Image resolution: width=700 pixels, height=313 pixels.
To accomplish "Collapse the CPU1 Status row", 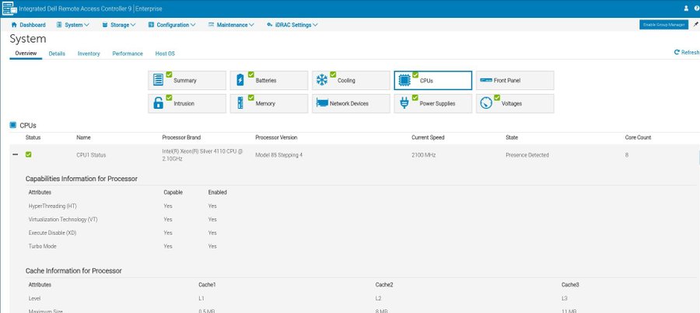I will pyautogui.click(x=15, y=155).
